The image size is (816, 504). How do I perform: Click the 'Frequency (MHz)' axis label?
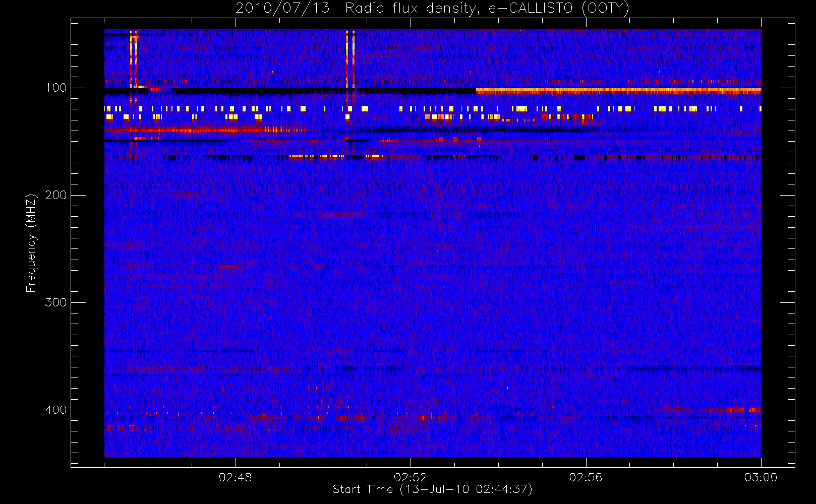[x=31, y=242]
